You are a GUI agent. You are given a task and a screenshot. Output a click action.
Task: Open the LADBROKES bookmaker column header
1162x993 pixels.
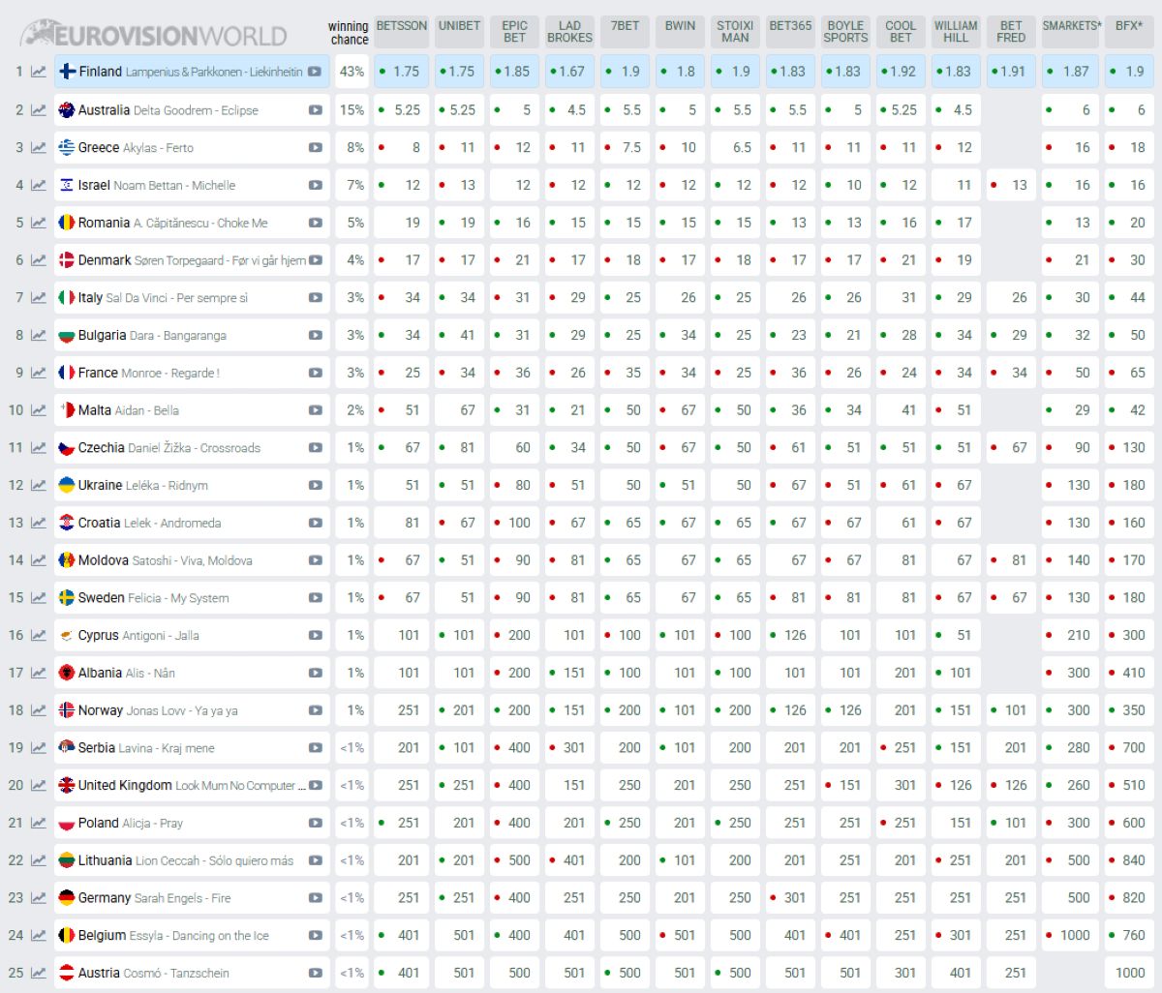[569, 32]
